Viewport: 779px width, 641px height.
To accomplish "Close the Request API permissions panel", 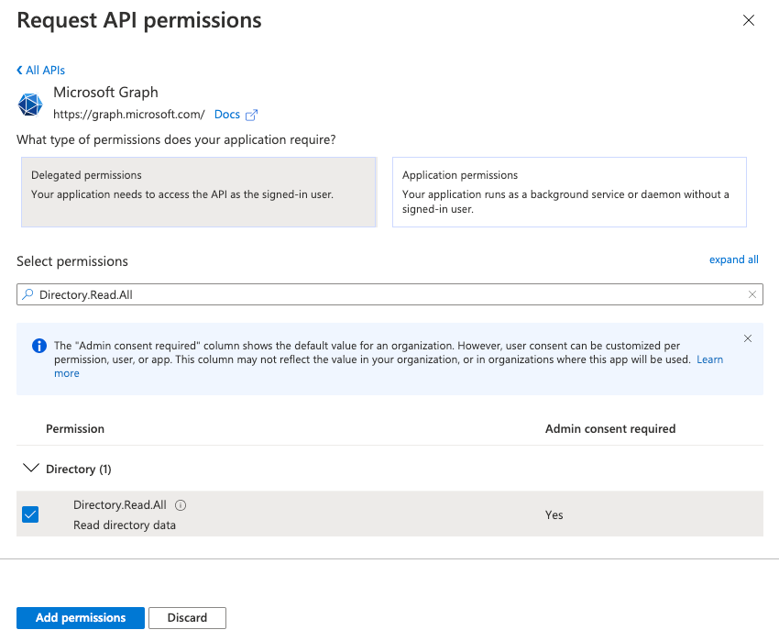I will [x=749, y=19].
